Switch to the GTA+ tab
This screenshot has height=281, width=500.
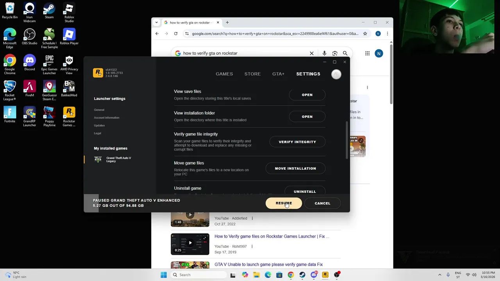tap(278, 74)
